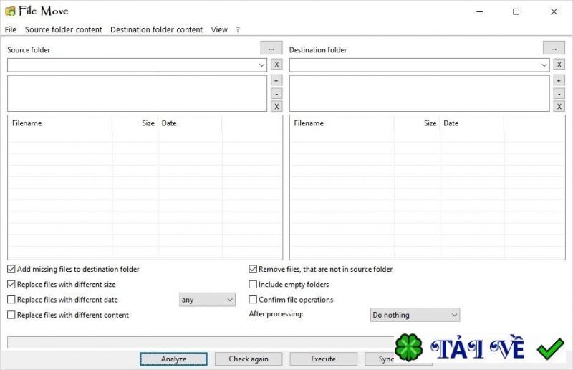Enable Include empty folders option
This screenshot has height=370, width=573.
[x=253, y=285]
